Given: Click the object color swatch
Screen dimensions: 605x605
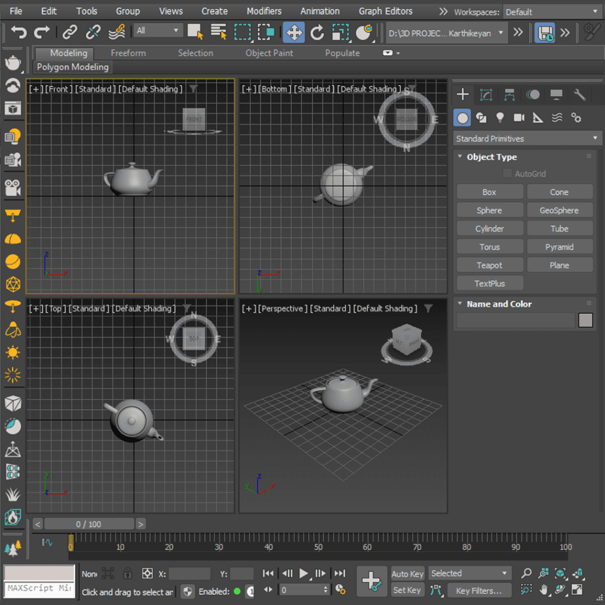Looking at the screenshot, I should coord(585,320).
